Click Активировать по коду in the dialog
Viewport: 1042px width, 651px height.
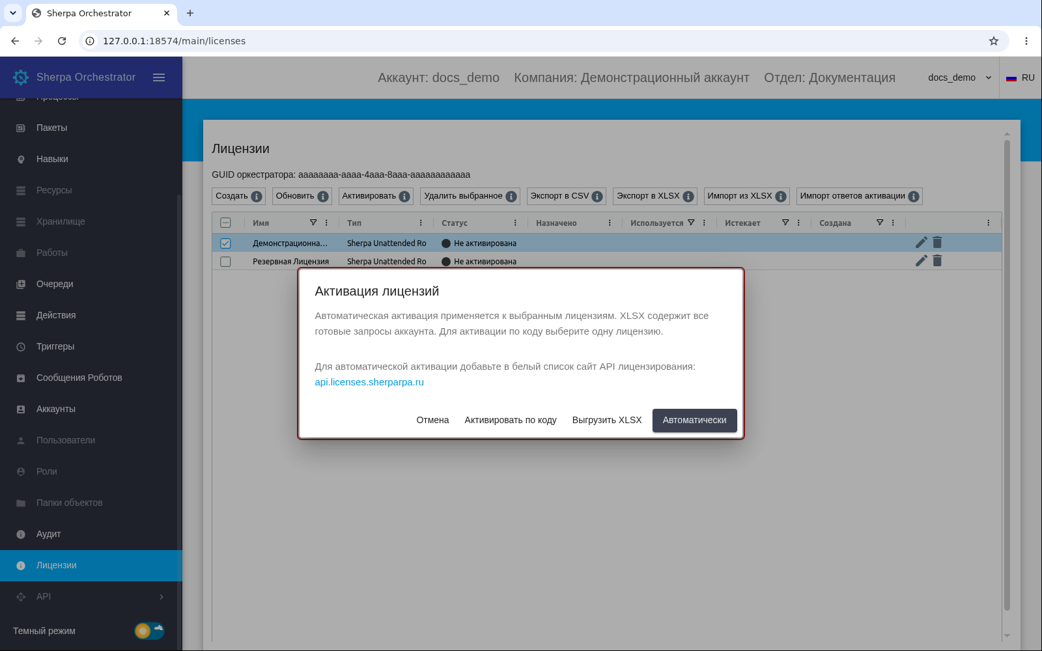tap(511, 421)
